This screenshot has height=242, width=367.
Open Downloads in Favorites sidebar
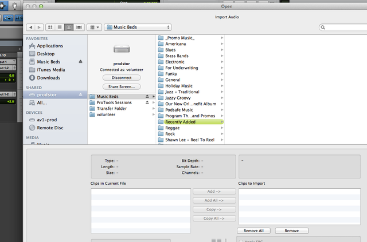(x=49, y=78)
